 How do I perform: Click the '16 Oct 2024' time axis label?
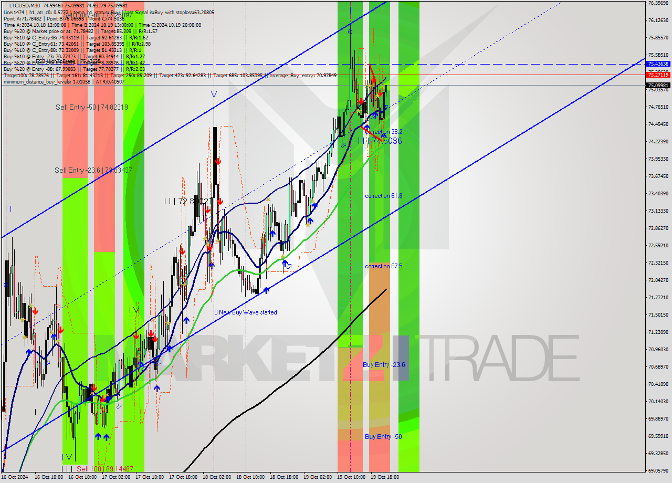coord(16,477)
